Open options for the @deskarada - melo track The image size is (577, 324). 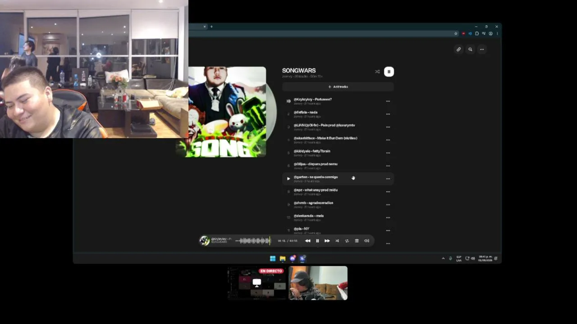tap(388, 218)
